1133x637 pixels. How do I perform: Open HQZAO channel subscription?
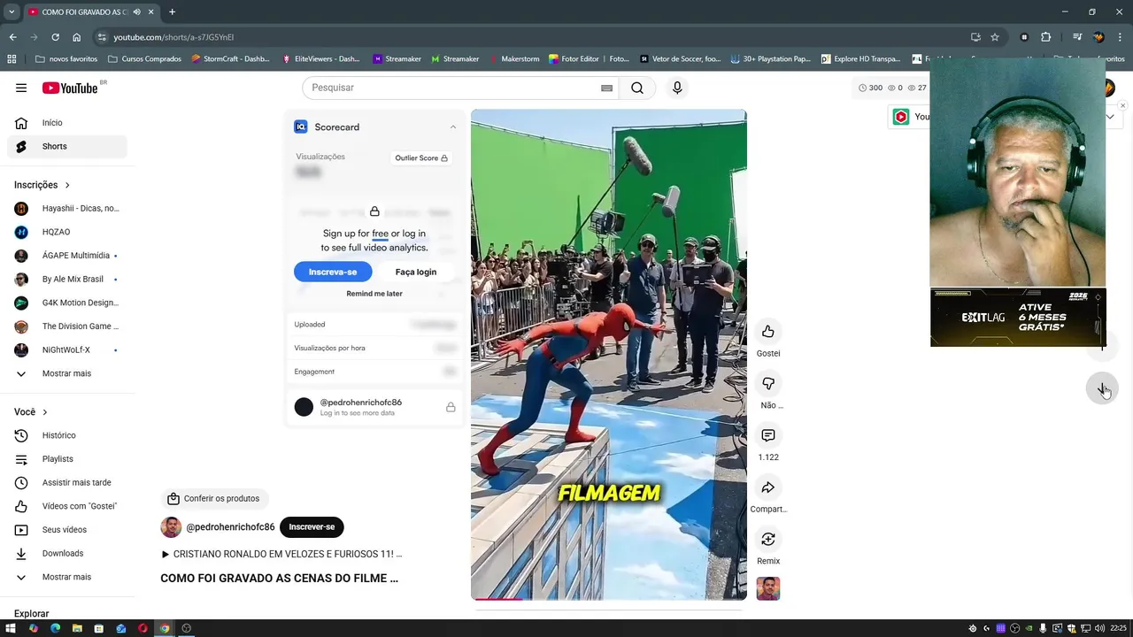(67, 232)
